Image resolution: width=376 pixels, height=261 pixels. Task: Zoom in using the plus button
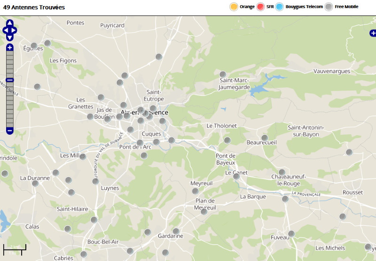click(10, 47)
